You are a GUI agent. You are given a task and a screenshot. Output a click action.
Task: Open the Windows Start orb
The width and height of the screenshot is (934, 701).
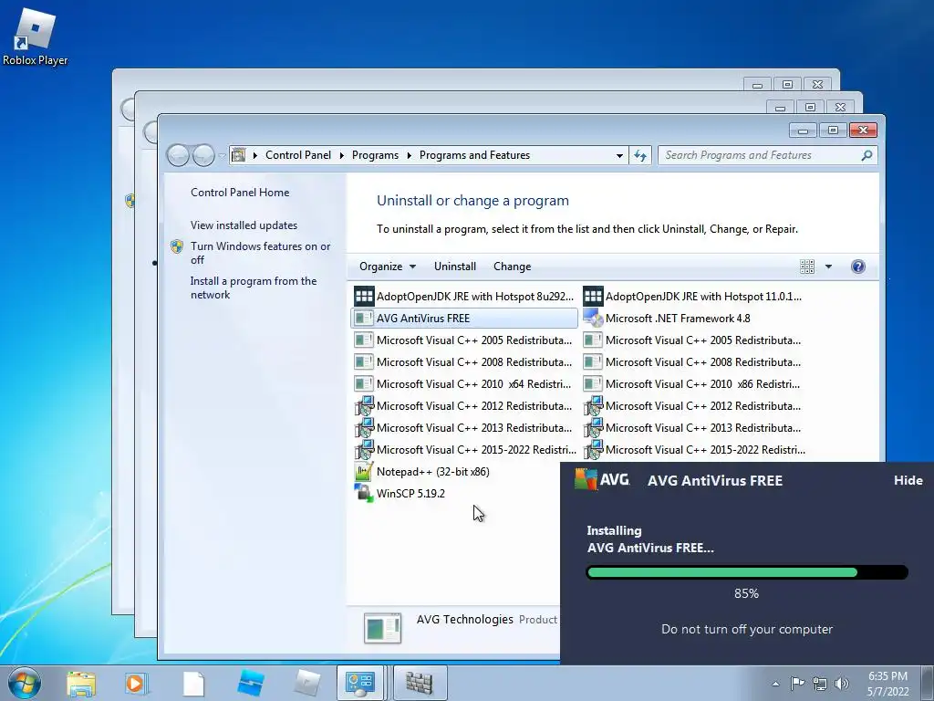pos(25,683)
